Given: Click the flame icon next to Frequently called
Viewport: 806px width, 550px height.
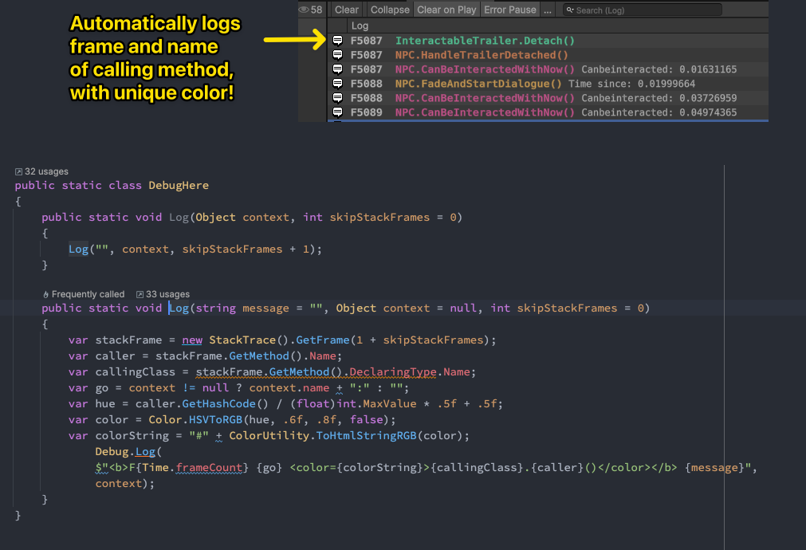Looking at the screenshot, I should [46, 294].
